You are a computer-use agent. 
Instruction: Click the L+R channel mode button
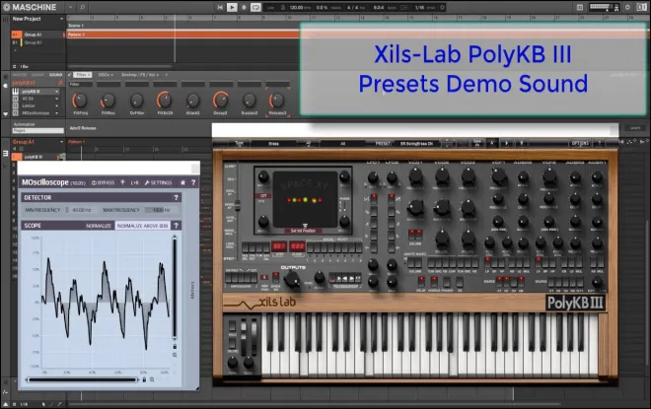point(135,182)
